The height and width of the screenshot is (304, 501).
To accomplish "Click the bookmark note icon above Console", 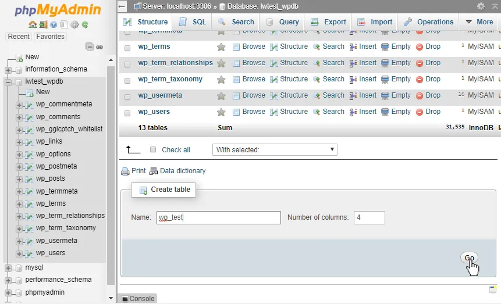I will click(493, 289).
